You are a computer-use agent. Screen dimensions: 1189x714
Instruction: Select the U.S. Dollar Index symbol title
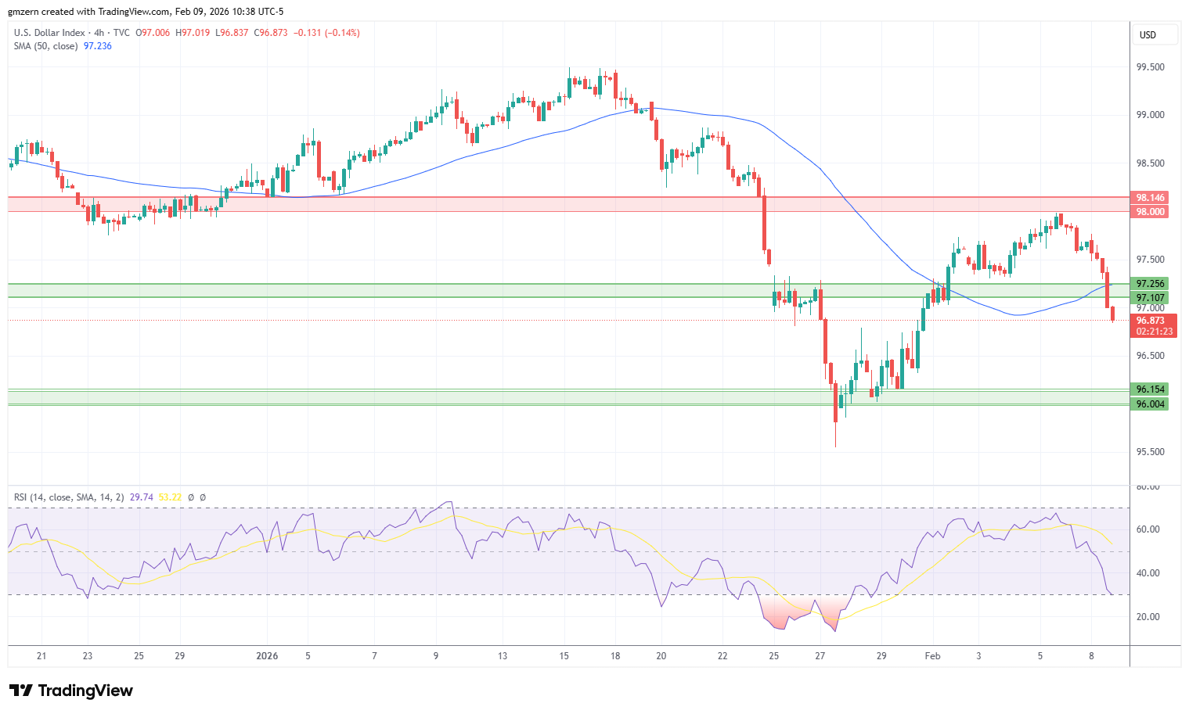(49, 33)
